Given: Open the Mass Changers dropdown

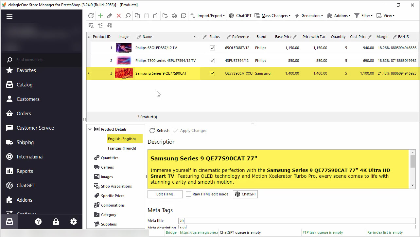Looking at the screenshot, I should pyautogui.click(x=272, y=16).
